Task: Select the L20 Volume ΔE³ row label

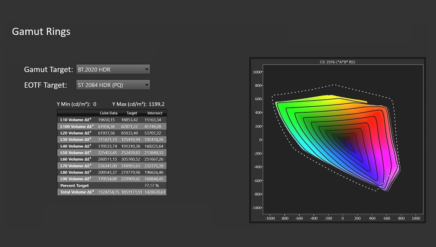Action: [x=75, y=133]
